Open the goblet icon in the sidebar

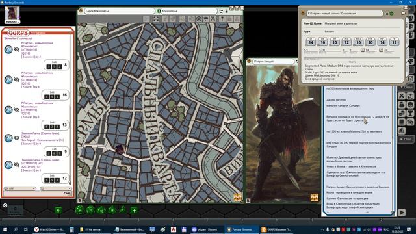410,113
